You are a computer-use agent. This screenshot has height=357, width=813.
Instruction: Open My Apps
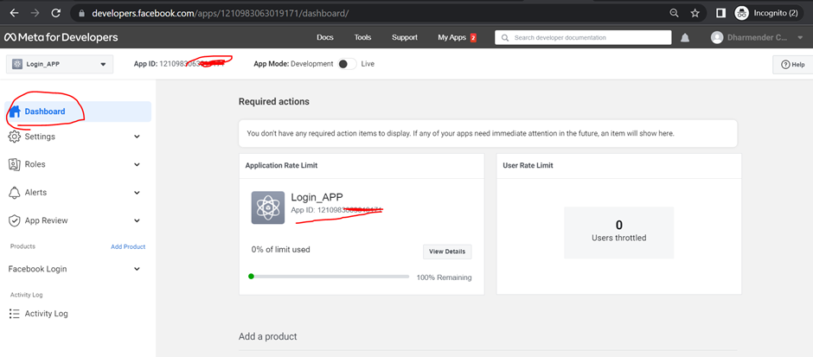click(x=452, y=37)
